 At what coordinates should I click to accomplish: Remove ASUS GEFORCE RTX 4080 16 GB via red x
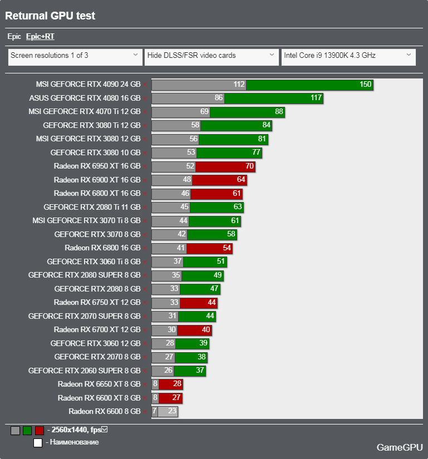tap(145, 98)
